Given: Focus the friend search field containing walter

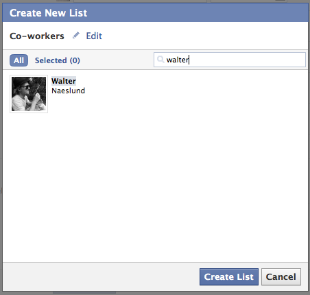Looking at the screenshot, I should point(230,60).
